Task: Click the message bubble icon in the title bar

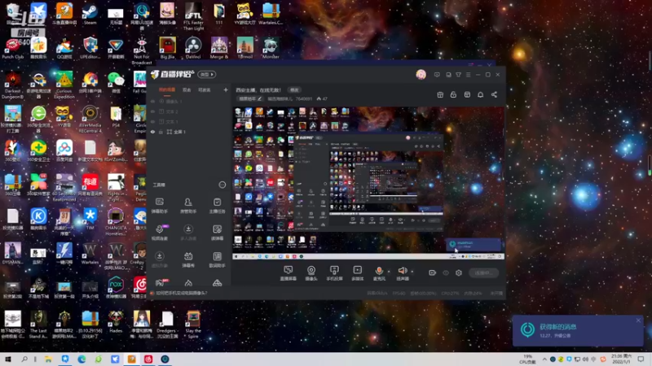Action: [x=437, y=75]
